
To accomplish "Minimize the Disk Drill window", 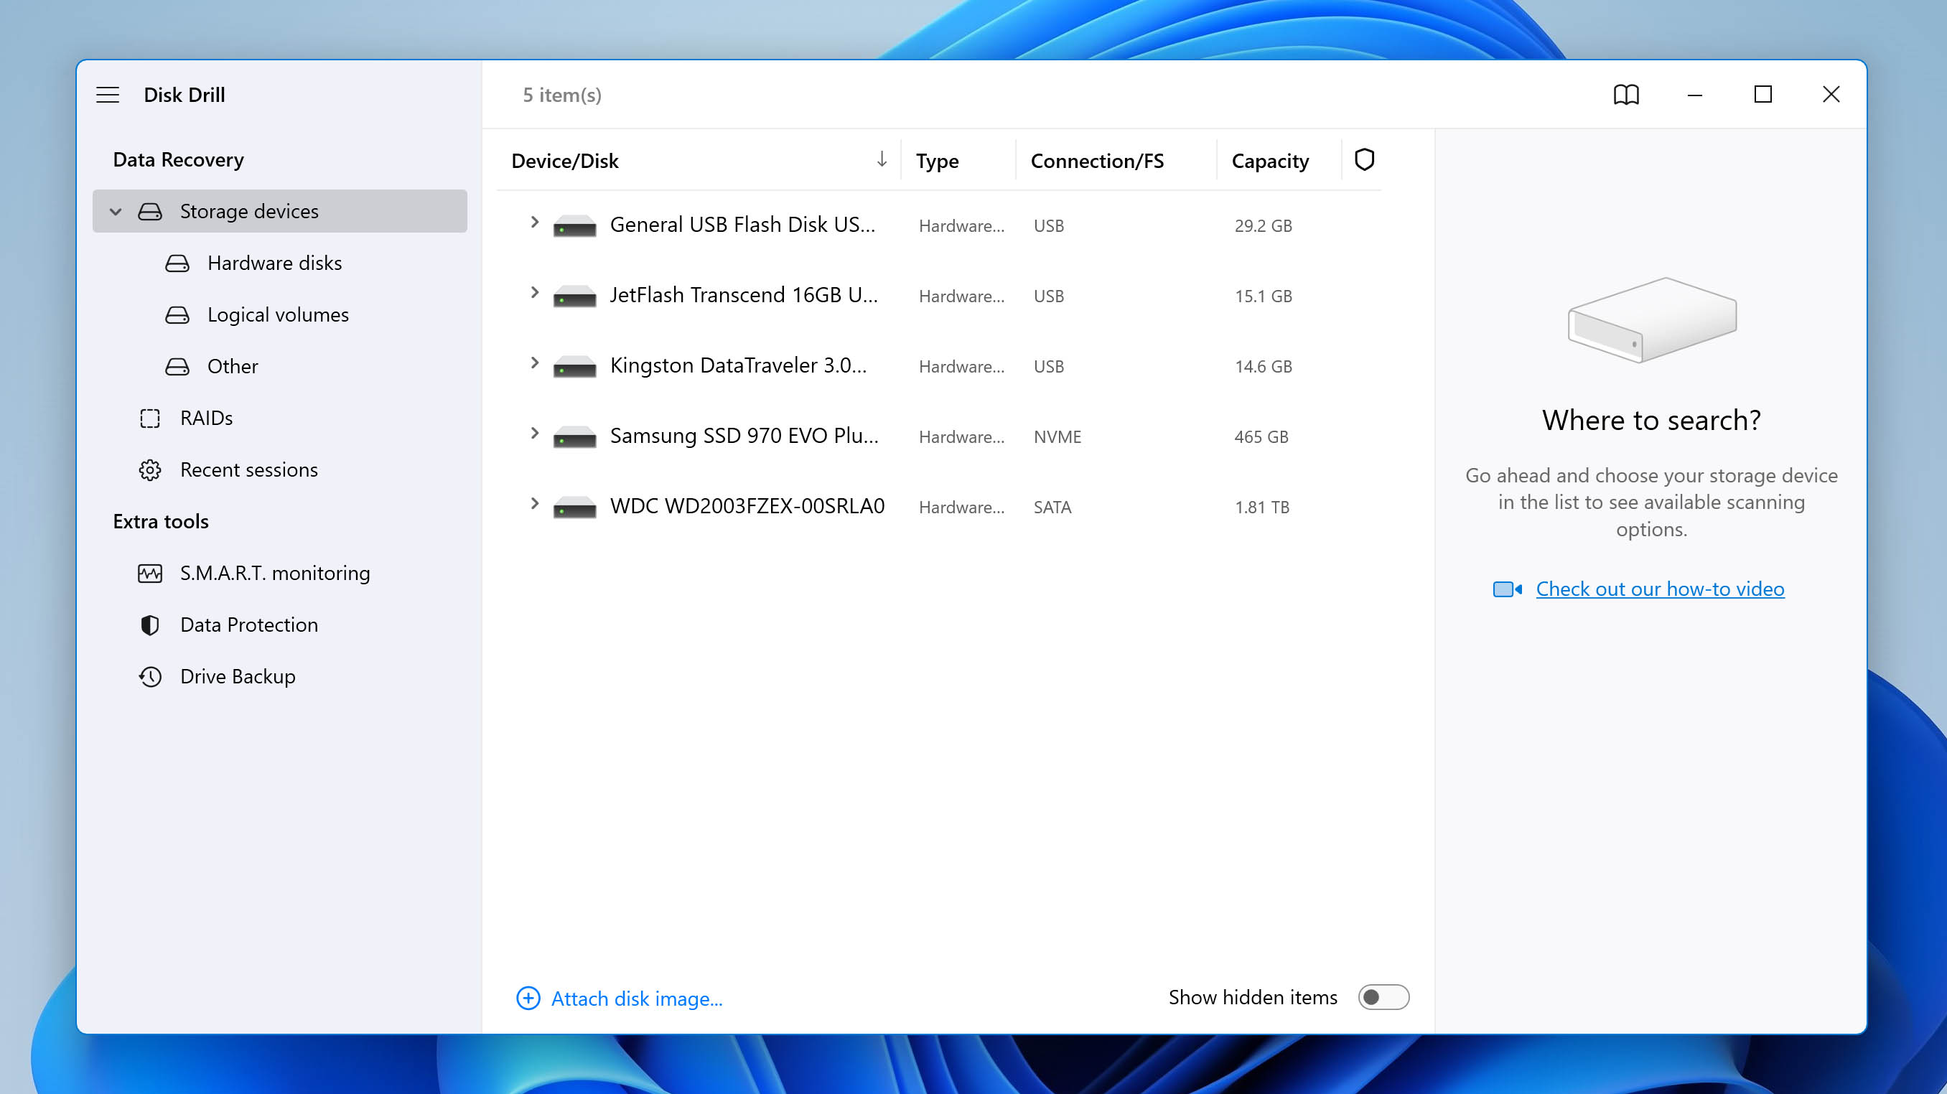I will (1694, 95).
